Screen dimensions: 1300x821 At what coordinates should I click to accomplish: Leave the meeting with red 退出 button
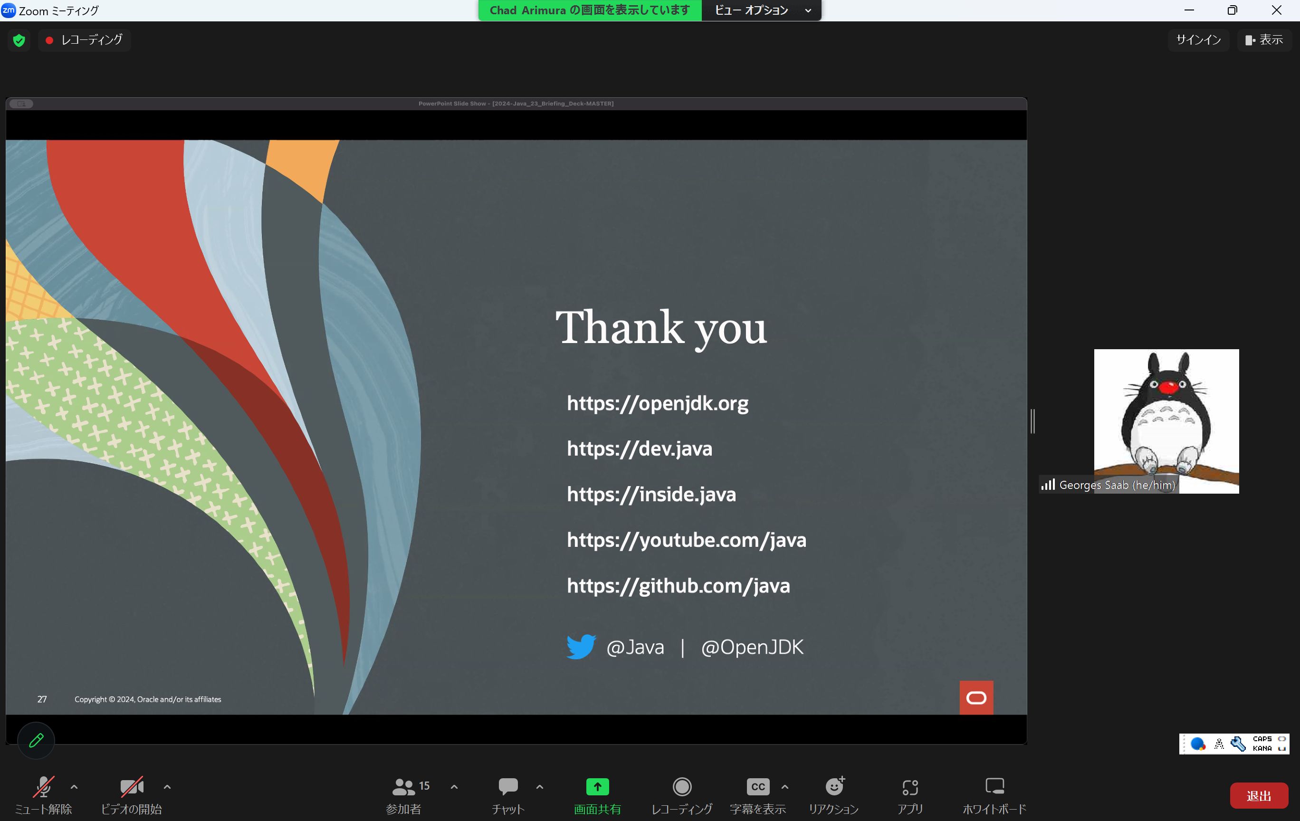click(1259, 796)
